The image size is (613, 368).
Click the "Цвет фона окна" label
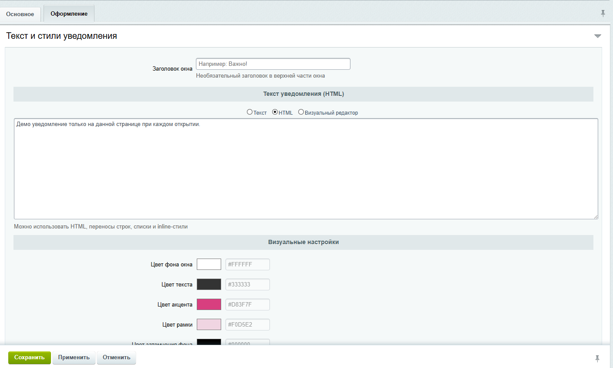tap(172, 265)
